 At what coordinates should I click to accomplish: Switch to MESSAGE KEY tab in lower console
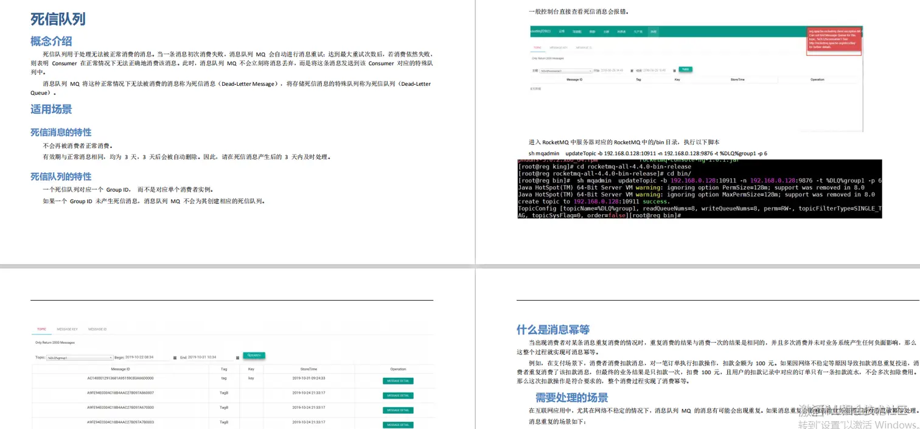(68, 329)
